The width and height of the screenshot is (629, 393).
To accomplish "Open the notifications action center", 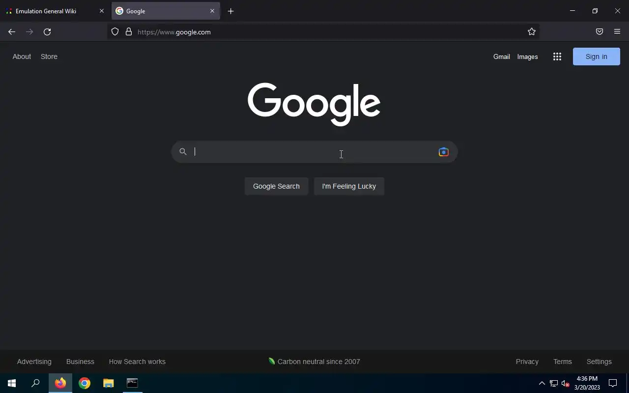I will pyautogui.click(x=613, y=383).
